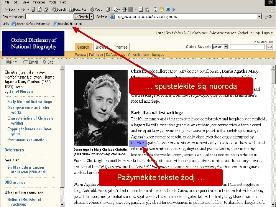
Task: Open Search Oxford Reference link
Action: [31, 24]
